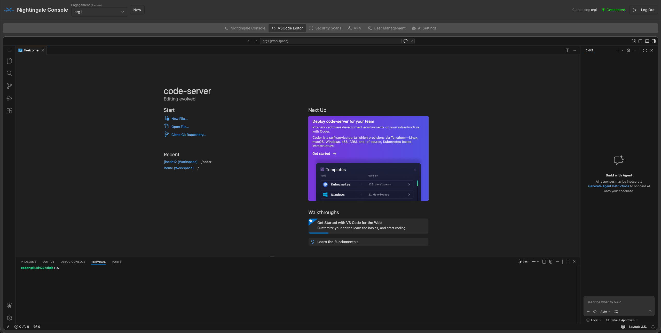Open the Extensions view
661x333 pixels.
[9, 111]
